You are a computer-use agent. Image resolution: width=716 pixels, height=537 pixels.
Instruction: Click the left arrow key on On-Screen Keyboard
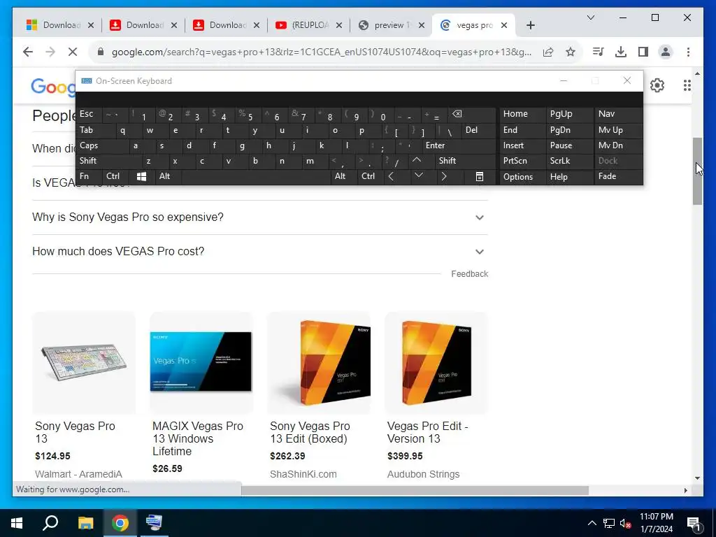[x=391, y=176]
